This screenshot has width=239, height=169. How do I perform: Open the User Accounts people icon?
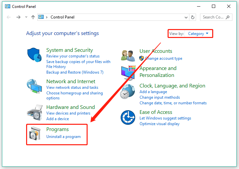(128, 56)
